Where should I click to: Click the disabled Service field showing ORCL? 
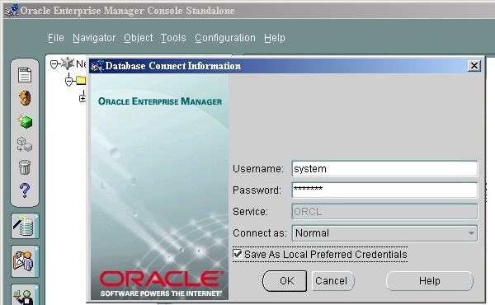click(384, 211)
